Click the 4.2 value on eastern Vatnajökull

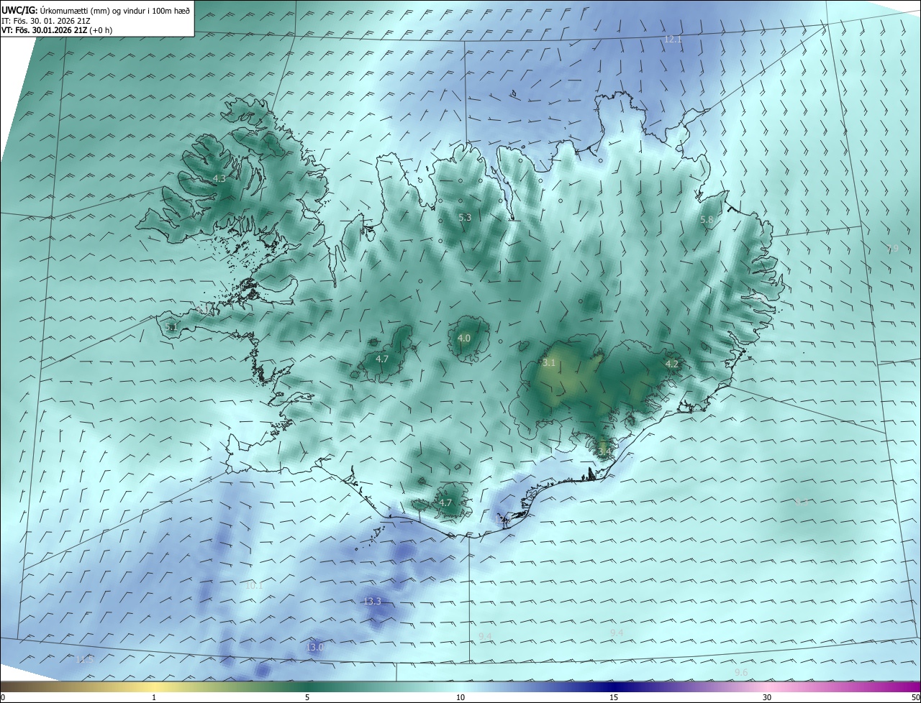(672, 364)
